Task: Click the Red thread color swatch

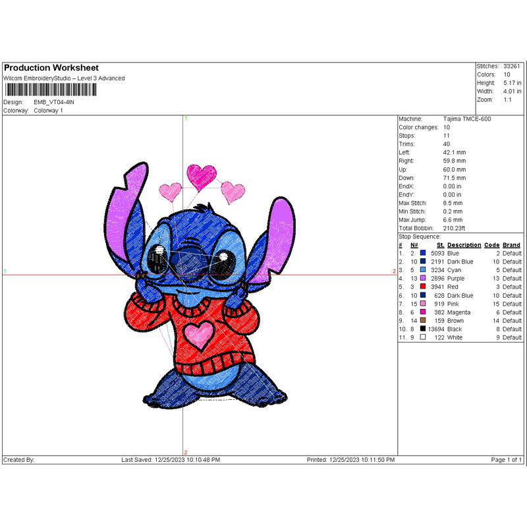Action: (x=422, y=287)
